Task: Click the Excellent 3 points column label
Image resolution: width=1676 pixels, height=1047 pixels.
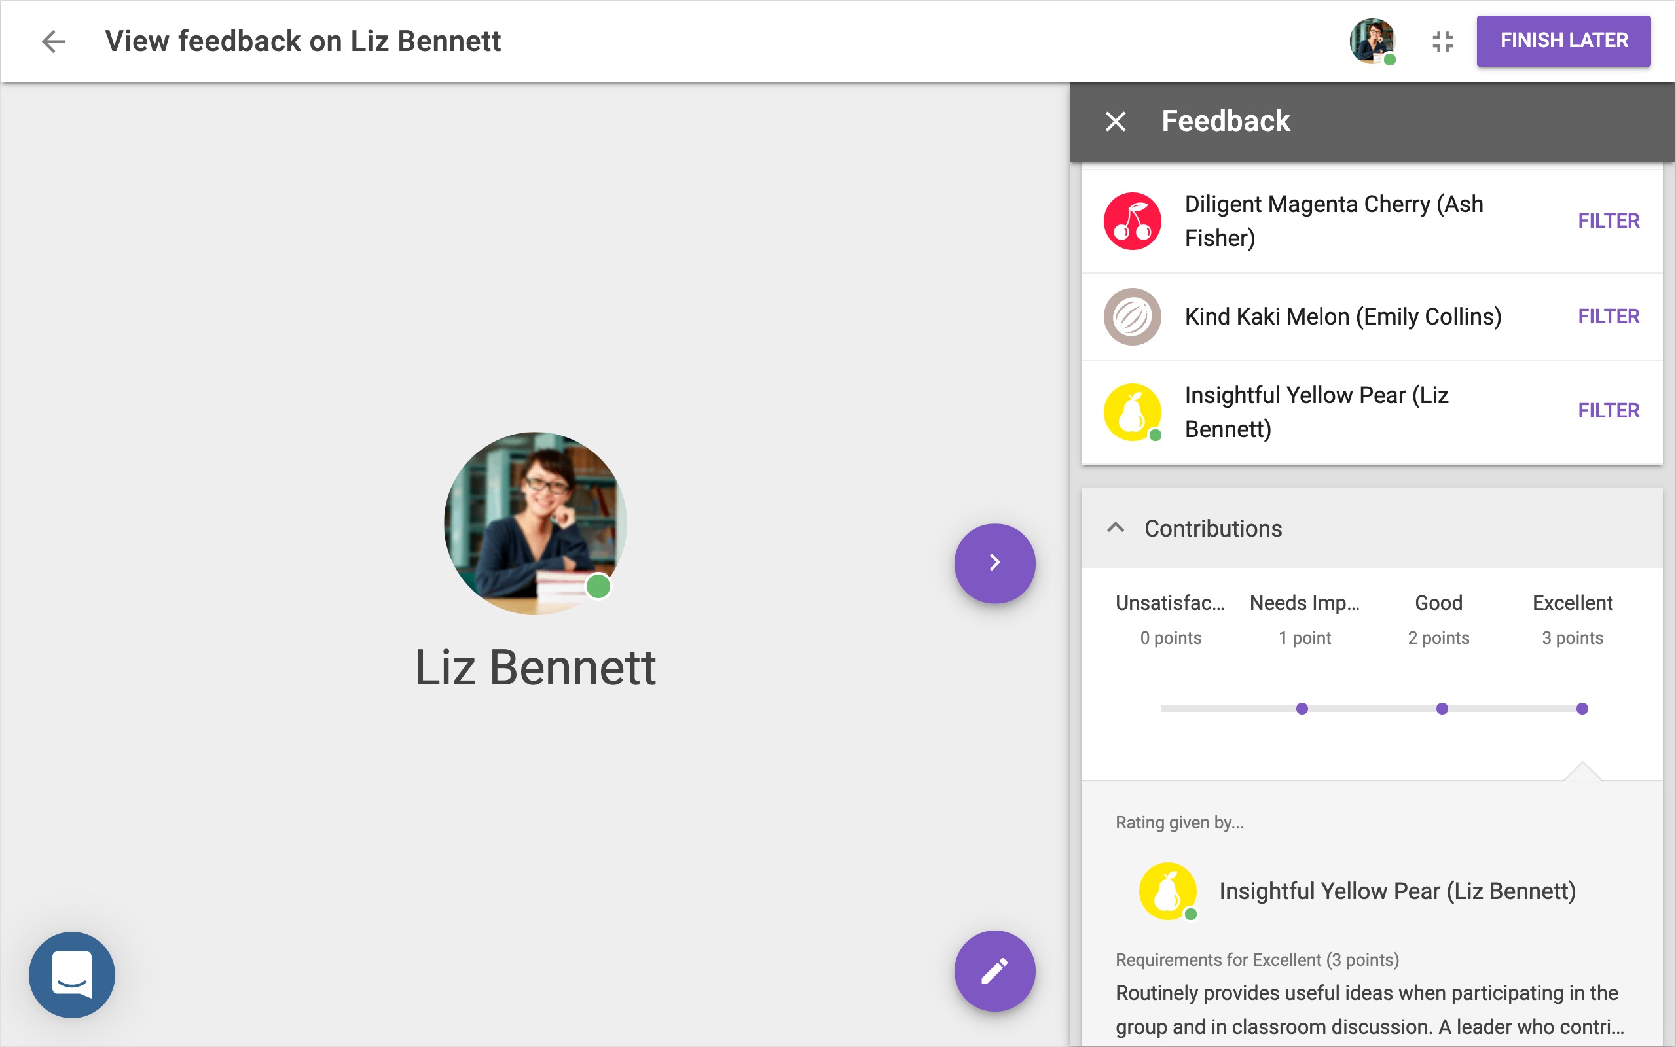Action: pos(1572,618)
